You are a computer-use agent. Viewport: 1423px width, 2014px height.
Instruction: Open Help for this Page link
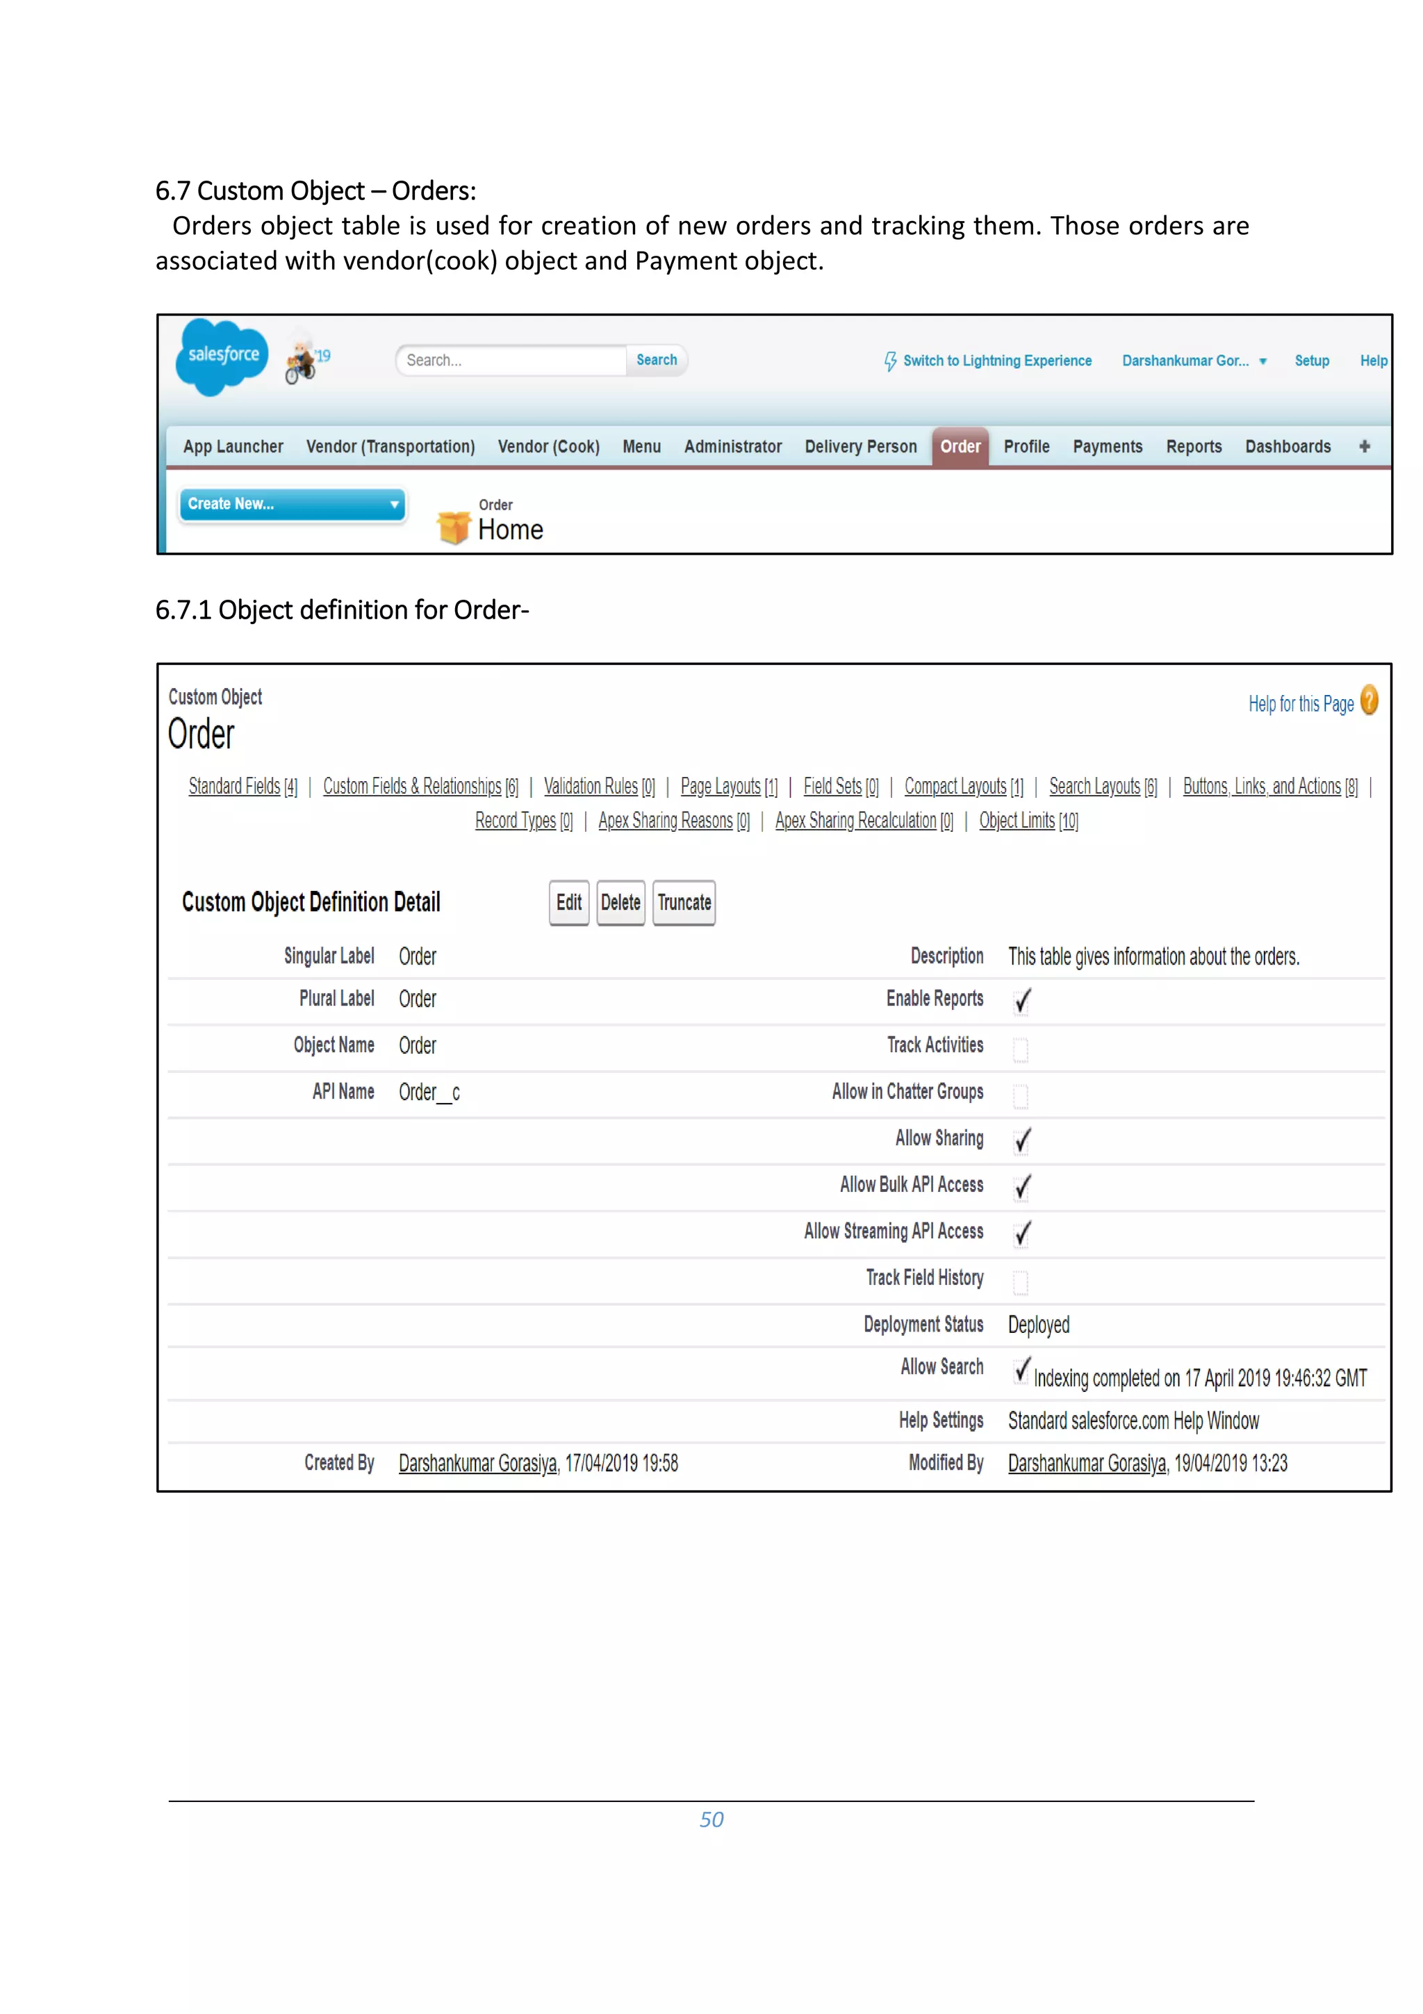tap(1301, 703)
